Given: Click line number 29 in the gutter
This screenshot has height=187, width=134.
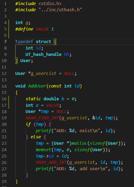Looking at the screenshot, I should point(4,181).
